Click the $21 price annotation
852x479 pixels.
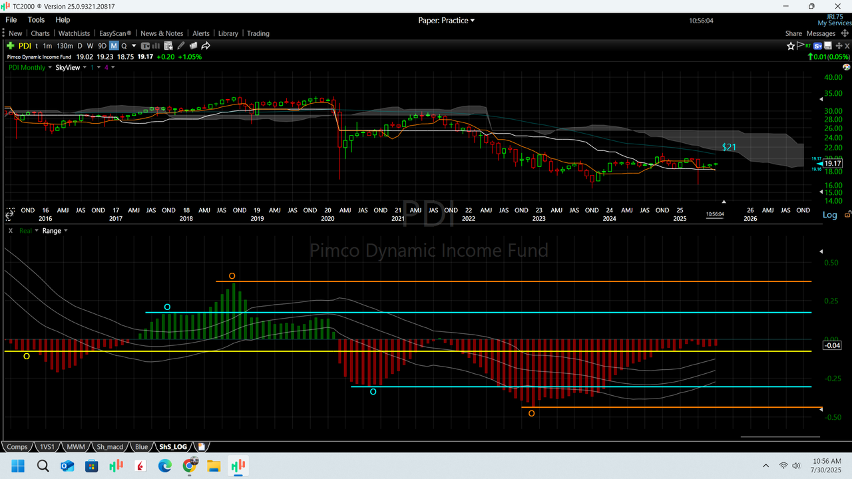pyautogui.click(x=729, y=146)
